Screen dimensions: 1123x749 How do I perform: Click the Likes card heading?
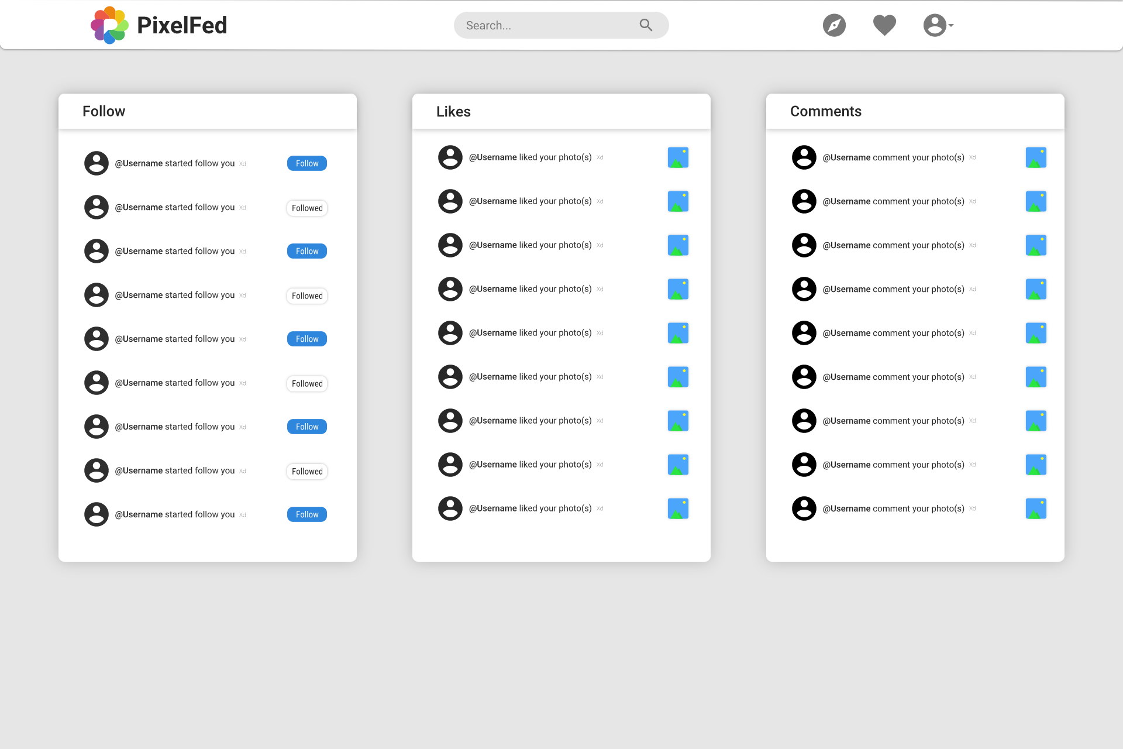tap(453, 112)
